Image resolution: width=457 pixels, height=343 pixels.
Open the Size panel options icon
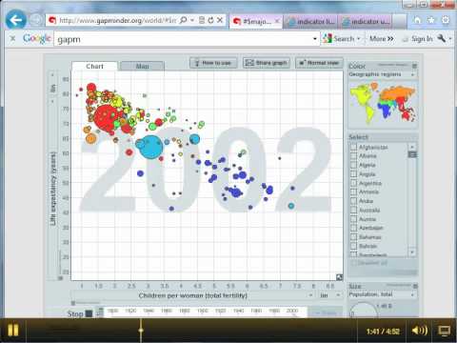[x=414, y=286]
